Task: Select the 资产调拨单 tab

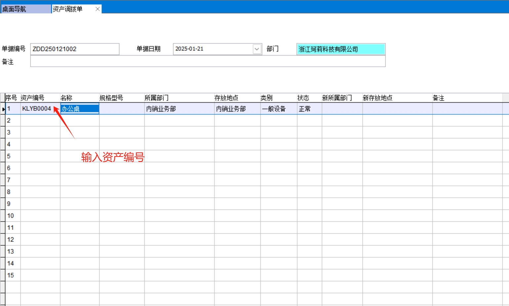Action: click(x=71, y=9)
